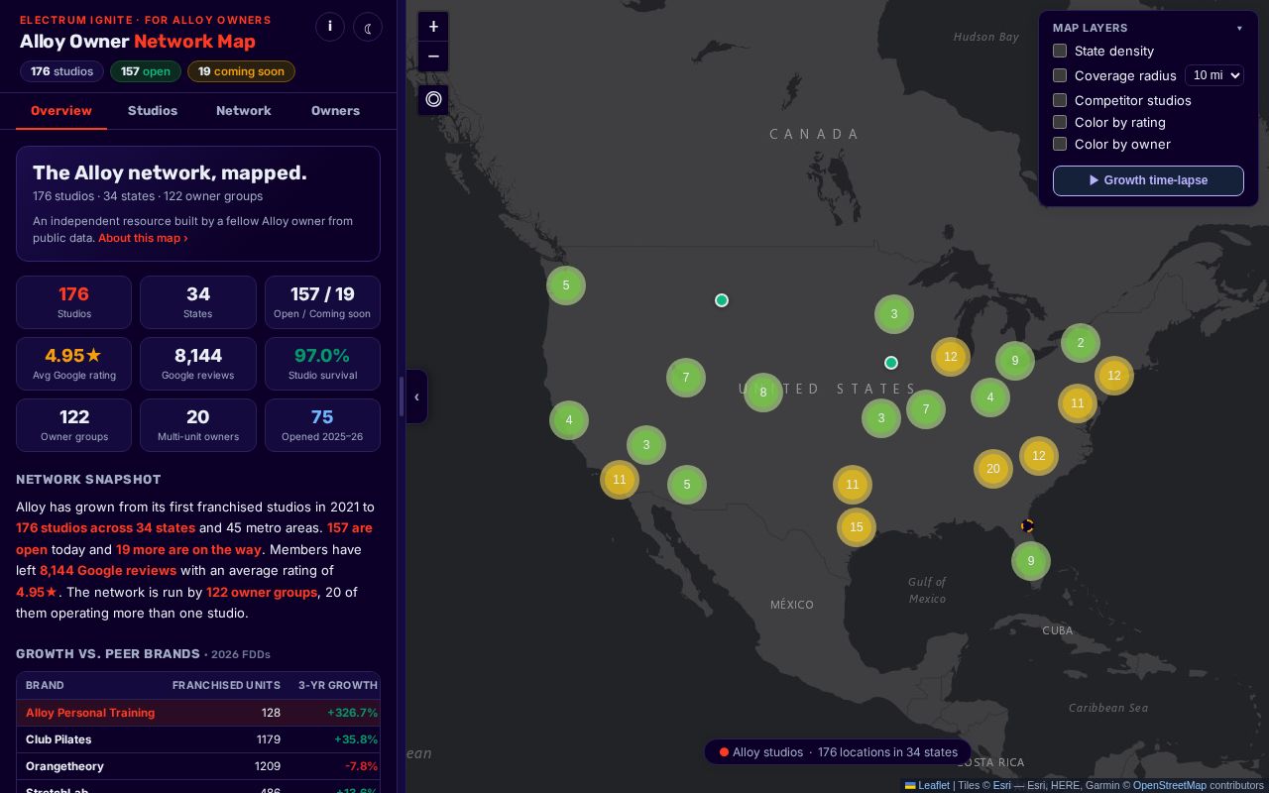Open the 4-studio cluster in Northern California
The image size is (1269, 793).
(x=569, y=420)
